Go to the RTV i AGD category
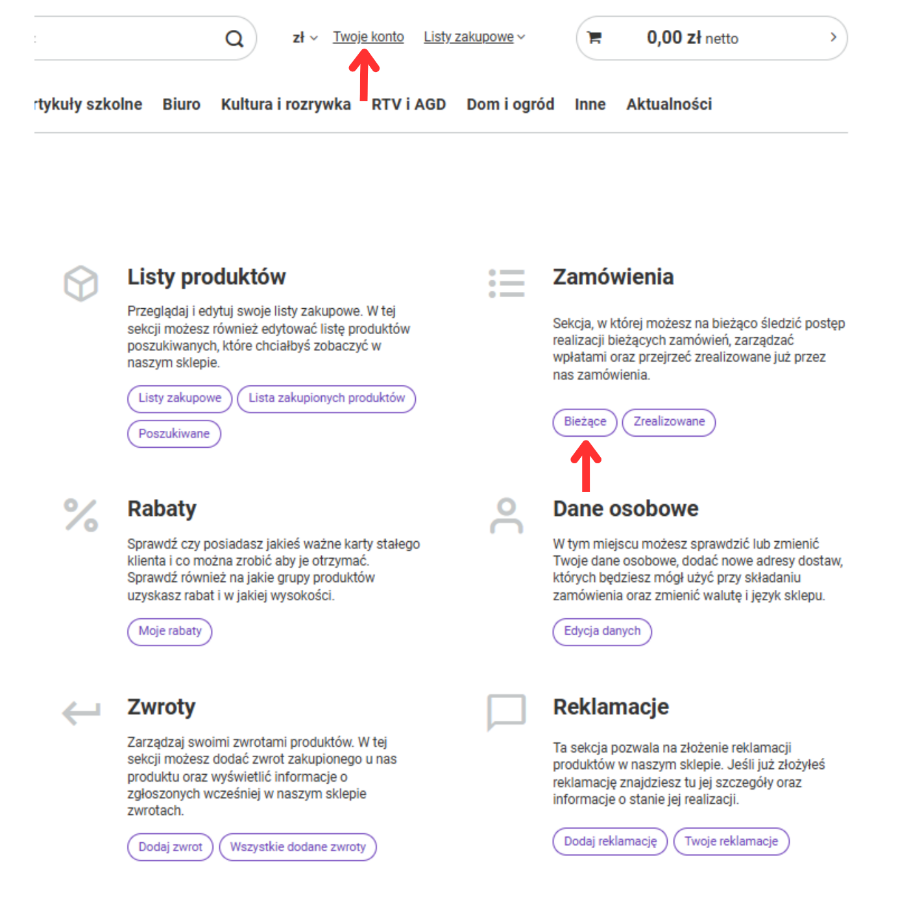 pos(409,104)
